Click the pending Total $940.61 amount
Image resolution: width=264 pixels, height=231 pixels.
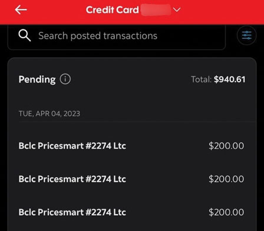coord(230,79)
